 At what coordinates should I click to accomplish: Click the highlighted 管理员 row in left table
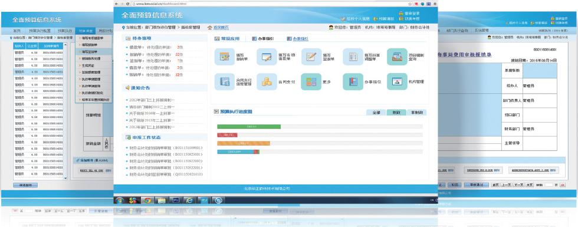click(x=38, y=72)
